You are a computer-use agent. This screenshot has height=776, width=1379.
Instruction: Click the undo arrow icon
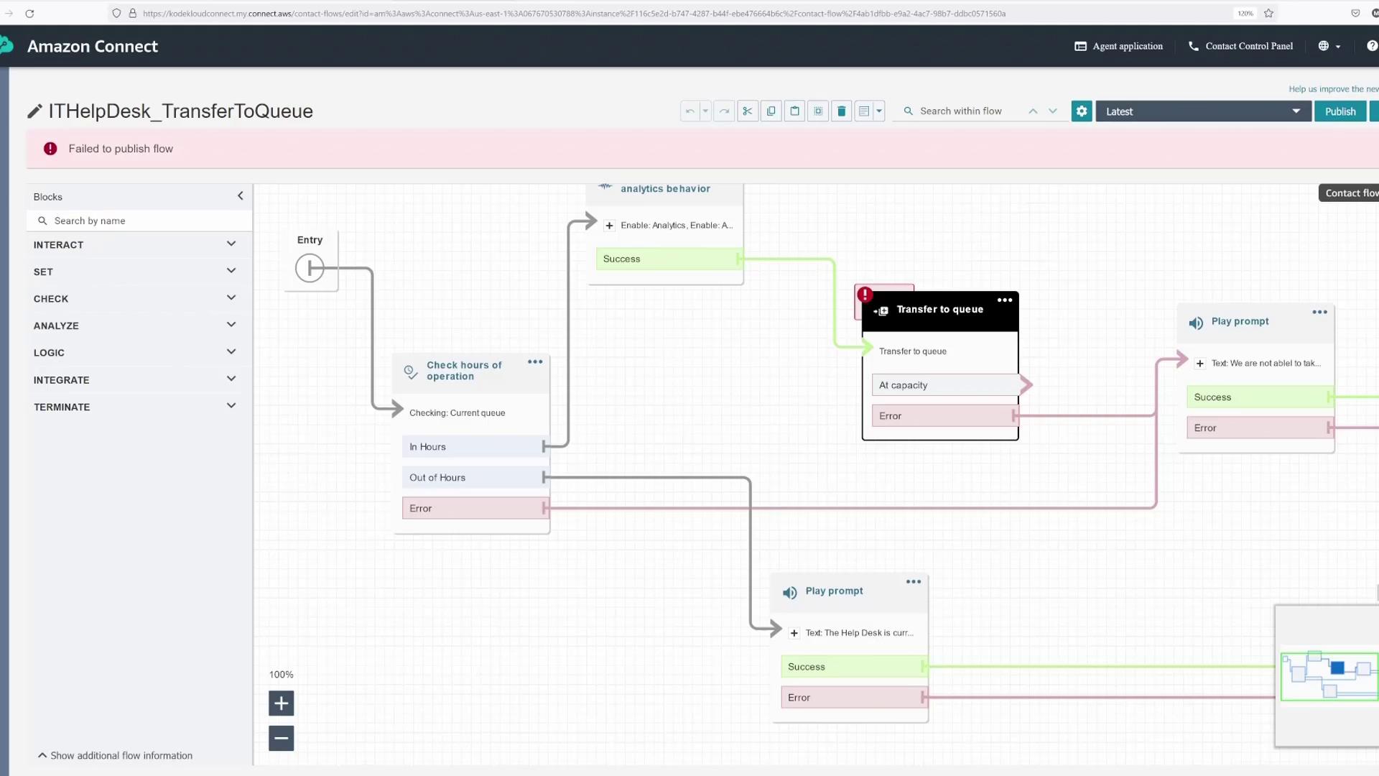point(689,111)
